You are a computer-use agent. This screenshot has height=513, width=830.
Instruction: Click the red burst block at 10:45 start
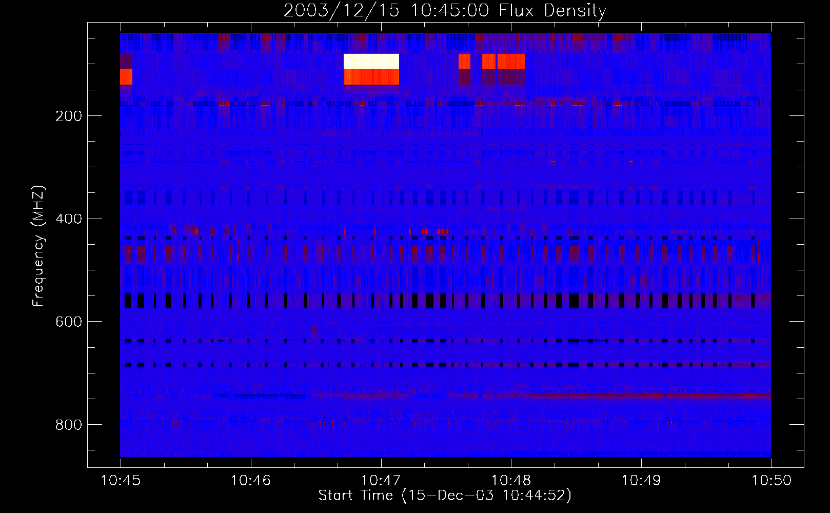[x=126, y=76]
